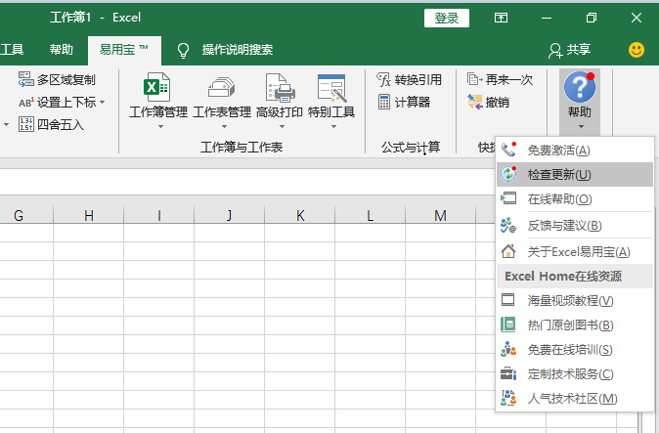
Task: Open the 工作簿管理 workbook management tool
Action: click(x=157, y=96)
